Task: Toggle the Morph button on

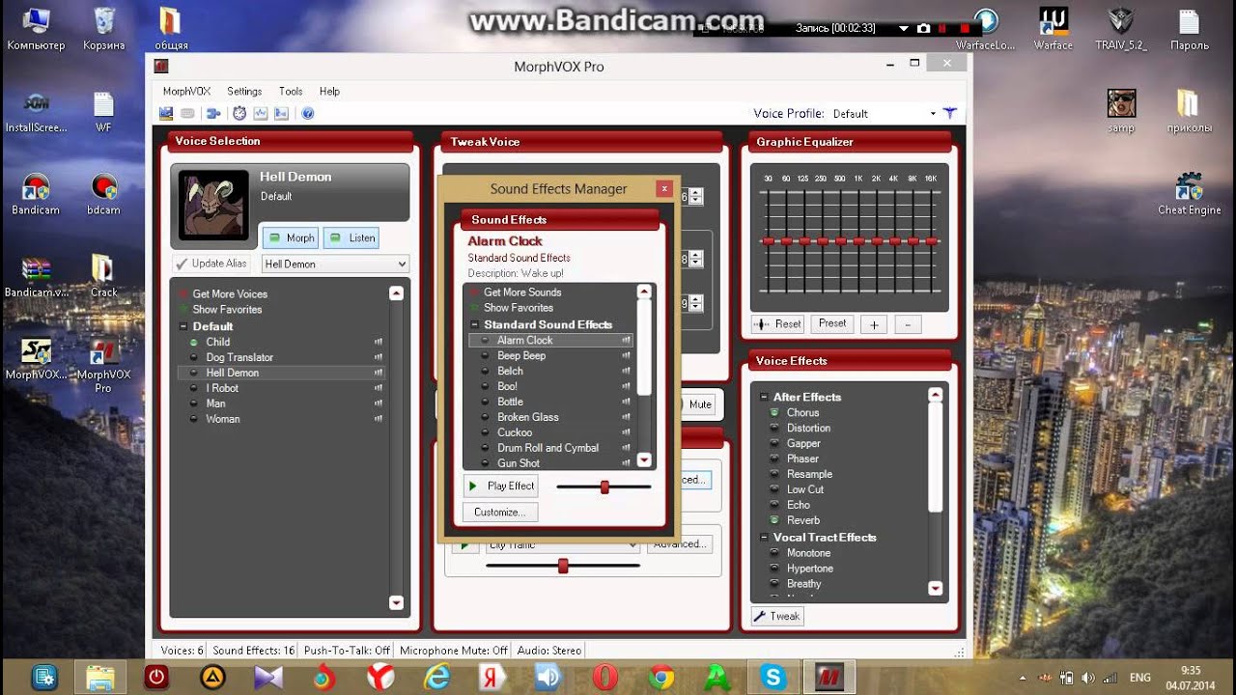Action: [292, 237]
